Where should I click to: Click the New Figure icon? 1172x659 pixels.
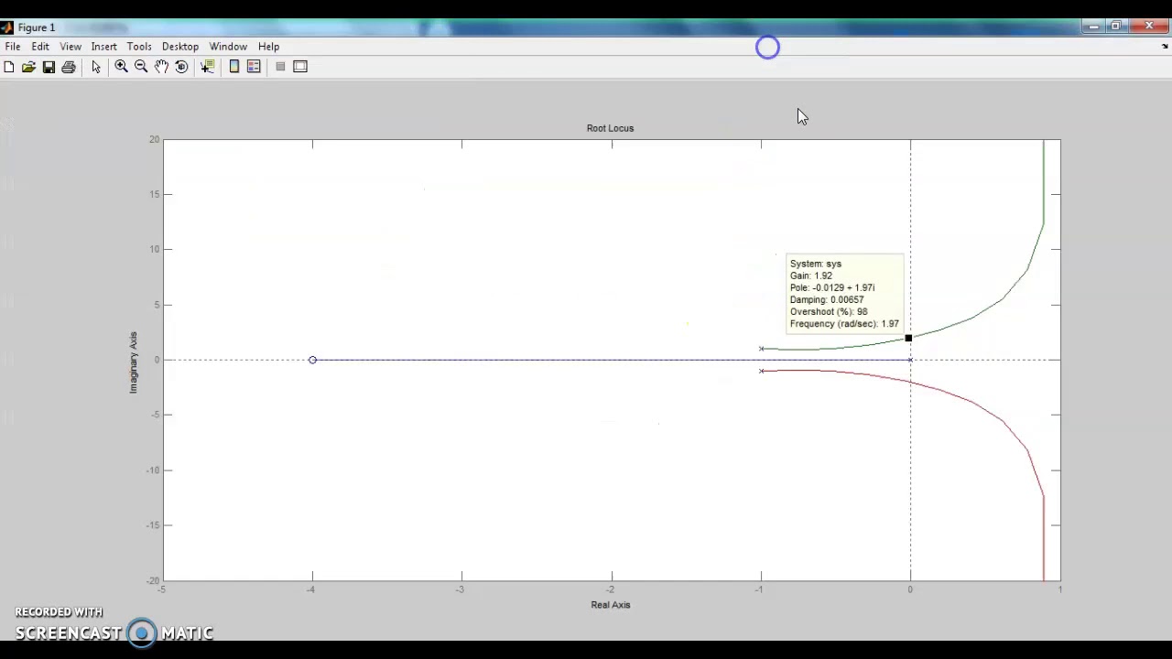click(x=9, y=67)
